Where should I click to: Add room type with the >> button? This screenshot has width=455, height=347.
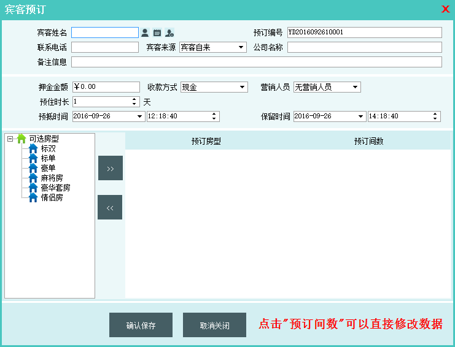click(110, 168)
